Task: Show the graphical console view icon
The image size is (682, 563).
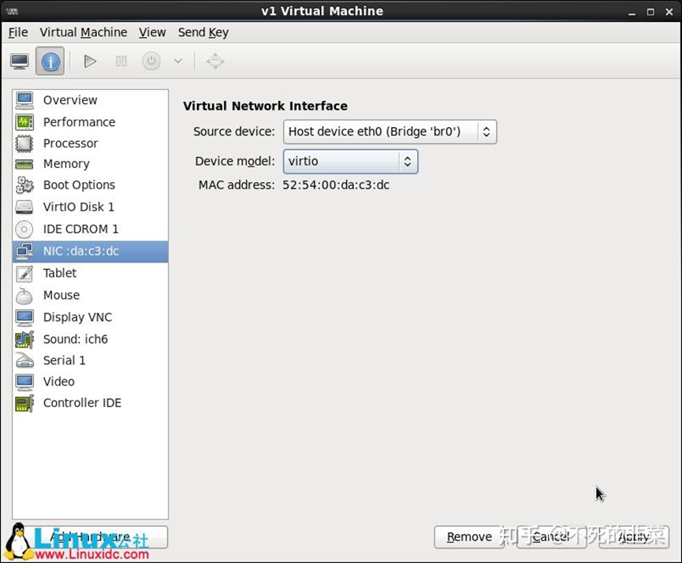Action: (x=20, y=62)
